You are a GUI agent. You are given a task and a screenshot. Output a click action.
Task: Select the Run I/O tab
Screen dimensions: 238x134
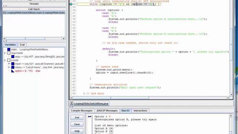pos(125,111)
